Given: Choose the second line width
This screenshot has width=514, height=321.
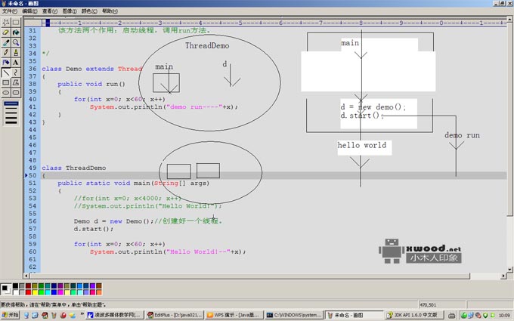Looking at the screenshot, I should coord(11,109).
